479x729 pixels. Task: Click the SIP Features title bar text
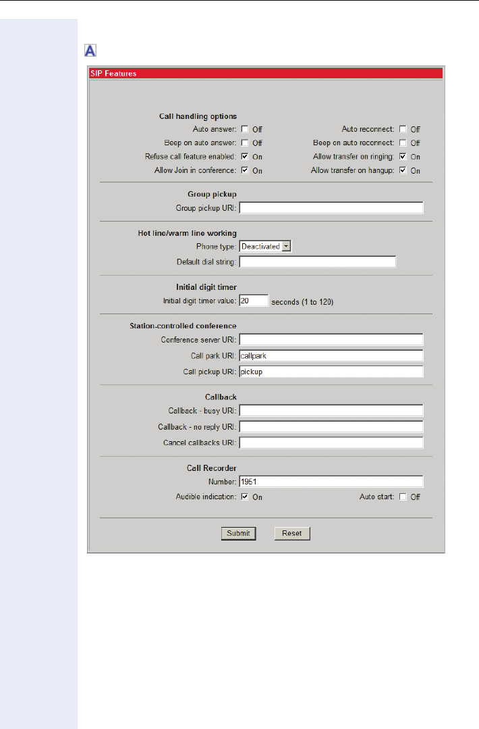(113, 74)
